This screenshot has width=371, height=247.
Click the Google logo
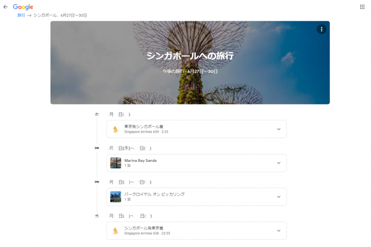pyautogui.click(x=23, y=7)
